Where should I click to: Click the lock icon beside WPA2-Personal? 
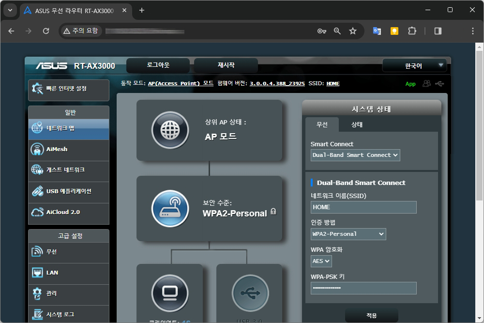pyautogui.click(x=273, y=212)
